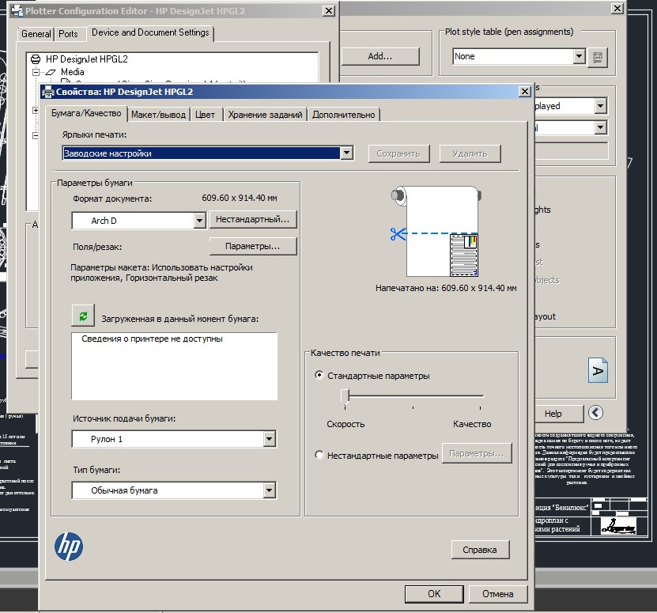This screenshot has width=657, height=613.
Task: Click the slider's middle tick mark
Action: (x=413, y=407)
